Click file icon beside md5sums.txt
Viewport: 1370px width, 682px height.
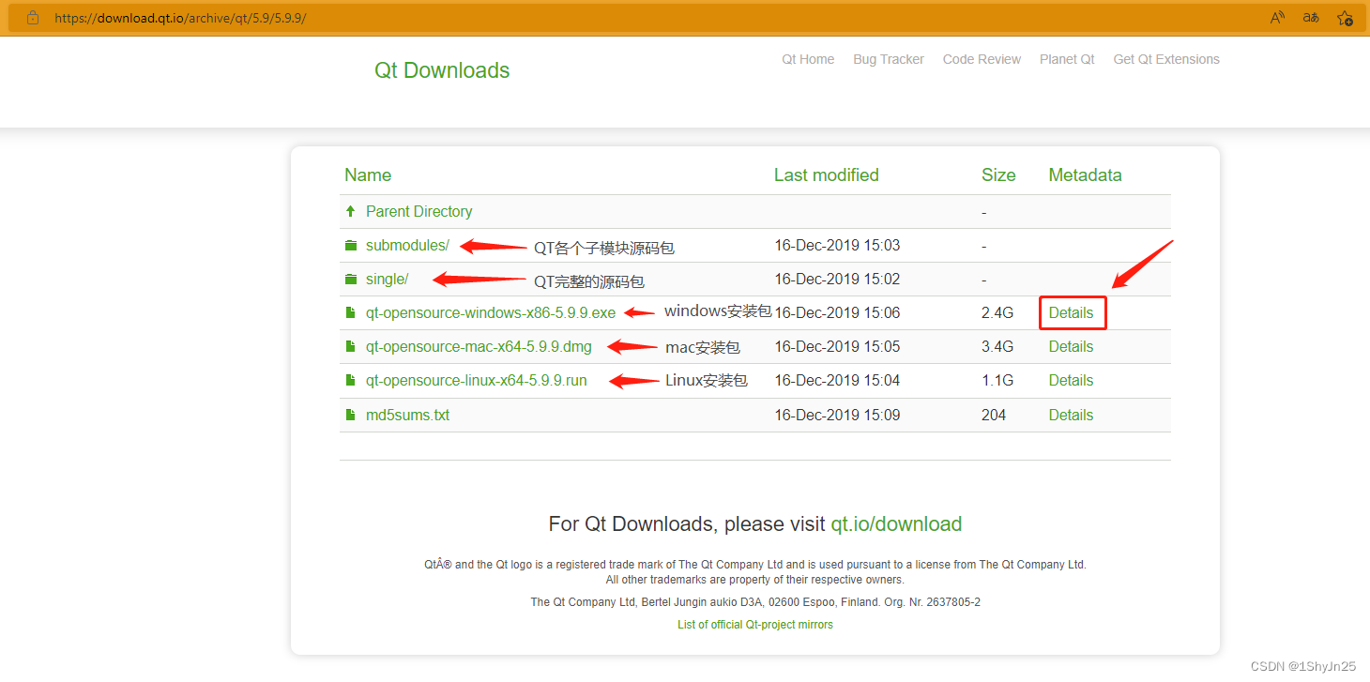coord(350,415)
